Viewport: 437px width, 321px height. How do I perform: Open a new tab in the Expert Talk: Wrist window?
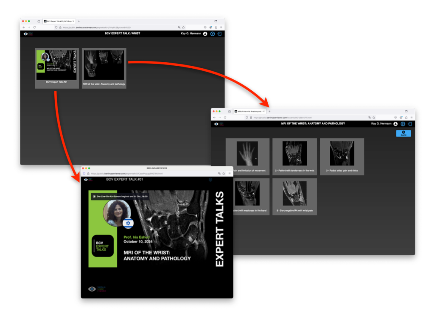pos(79,21)
